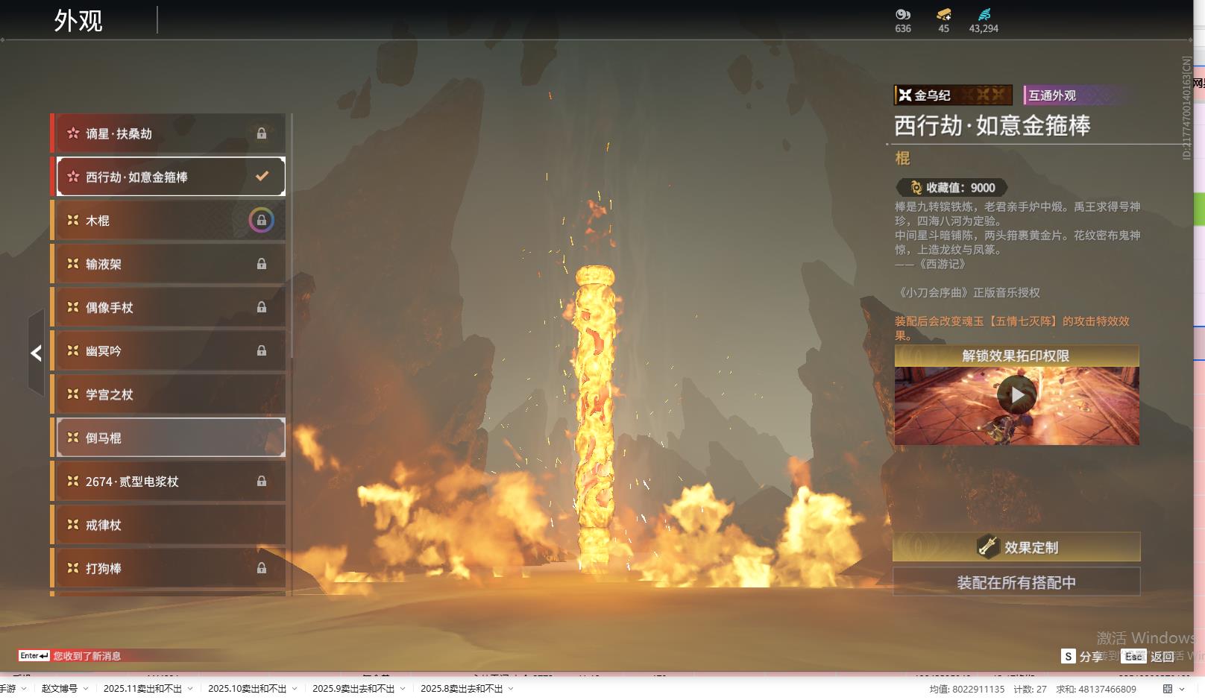Click the gold bar currency icon showing 45
This screenshot has height=700, width=1205.
pyautogui.click(x=943, y=14)
